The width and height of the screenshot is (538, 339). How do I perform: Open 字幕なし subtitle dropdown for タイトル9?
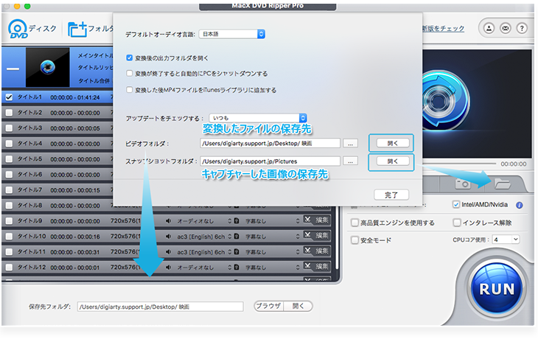coord(273,221)
